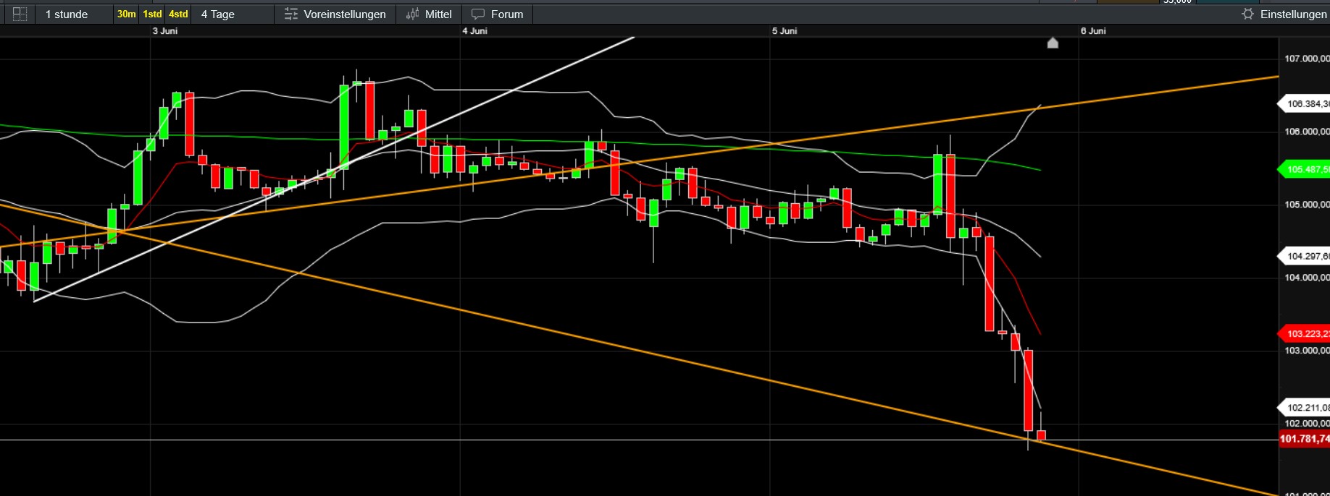Image resolution: width=1330 pixels, height=496 pixels.
Task: Click the Einstellungen gear icon
Action: coord(1247,14)
